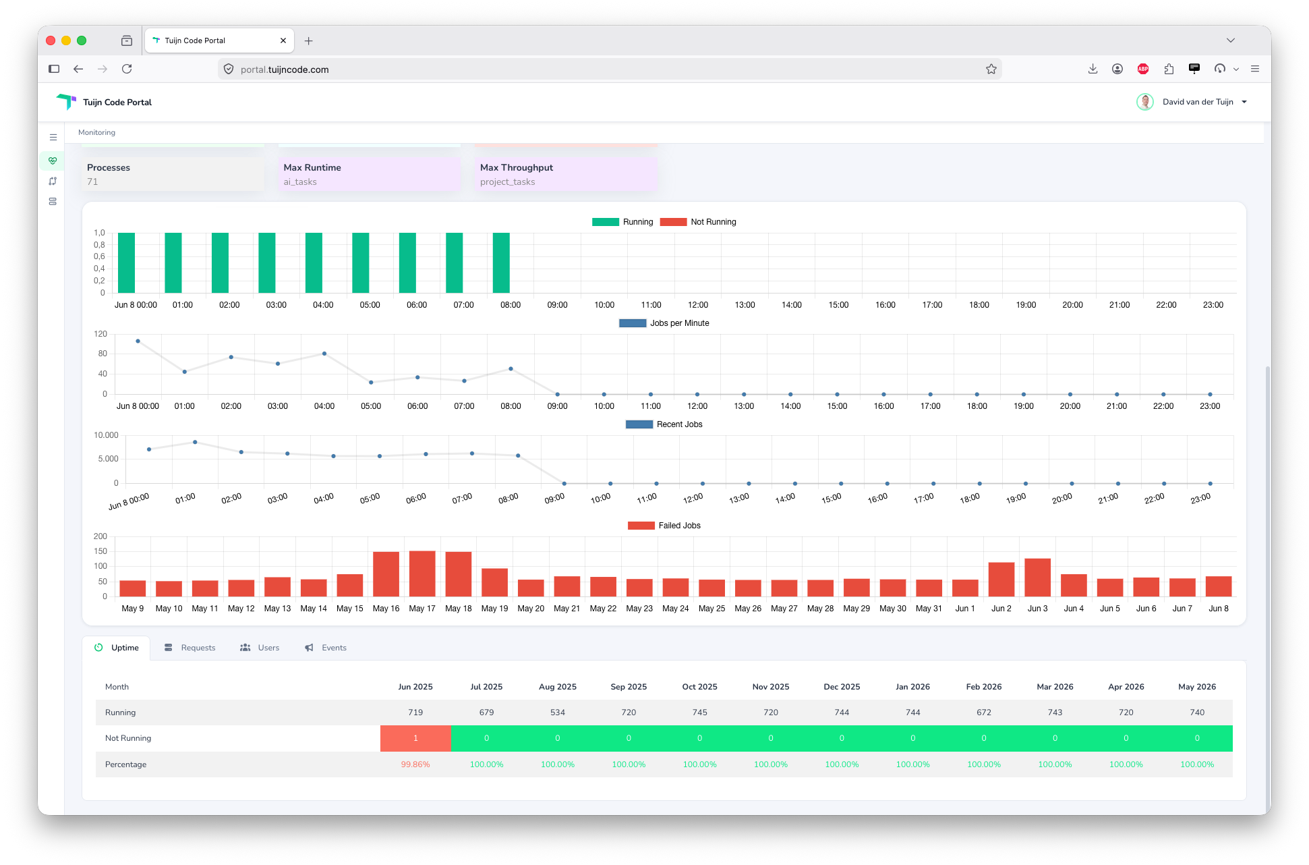Image resolution: width=1309 pixels, height=865 pixels.
Task: Expand the David van der Tuijn user menu
Action: [1192, 102]
